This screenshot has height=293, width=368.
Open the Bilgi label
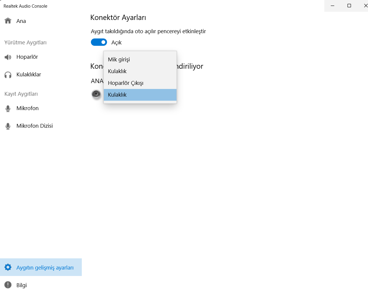point(22,285)
